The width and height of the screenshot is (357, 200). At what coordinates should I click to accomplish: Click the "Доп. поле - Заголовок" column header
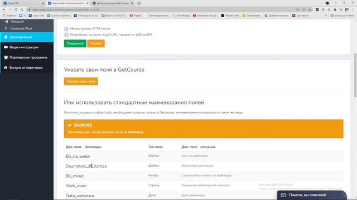(84, 147)
